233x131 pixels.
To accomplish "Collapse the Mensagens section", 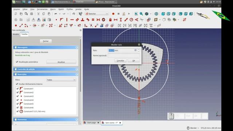I will [77, 47].
